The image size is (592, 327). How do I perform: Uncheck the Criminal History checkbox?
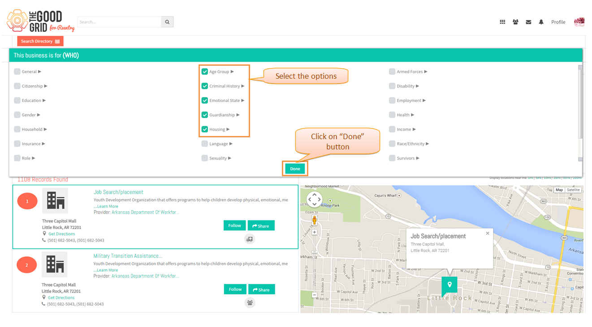(205, 86)
